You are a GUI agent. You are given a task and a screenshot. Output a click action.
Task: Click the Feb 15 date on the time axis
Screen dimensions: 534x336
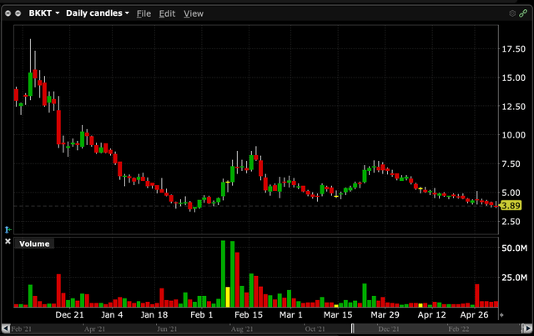[x=249, y=315]
